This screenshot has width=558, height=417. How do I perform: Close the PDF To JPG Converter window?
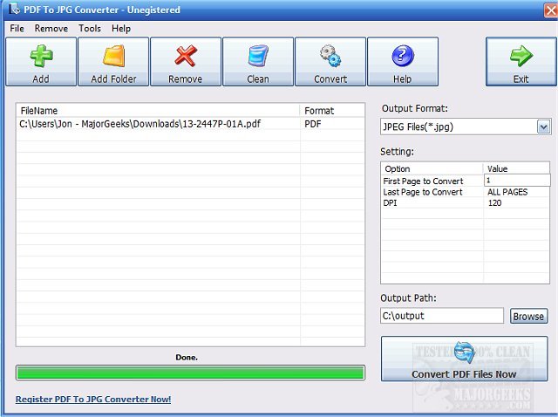(551, 10)
